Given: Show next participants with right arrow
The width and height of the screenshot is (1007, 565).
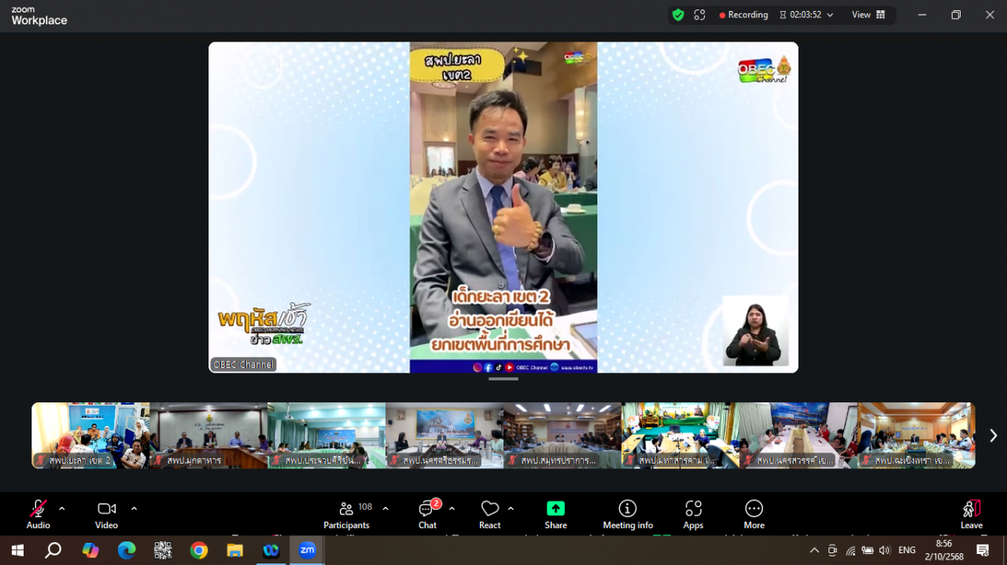Looking at the screenshot, I should click(x=993, y=435).
